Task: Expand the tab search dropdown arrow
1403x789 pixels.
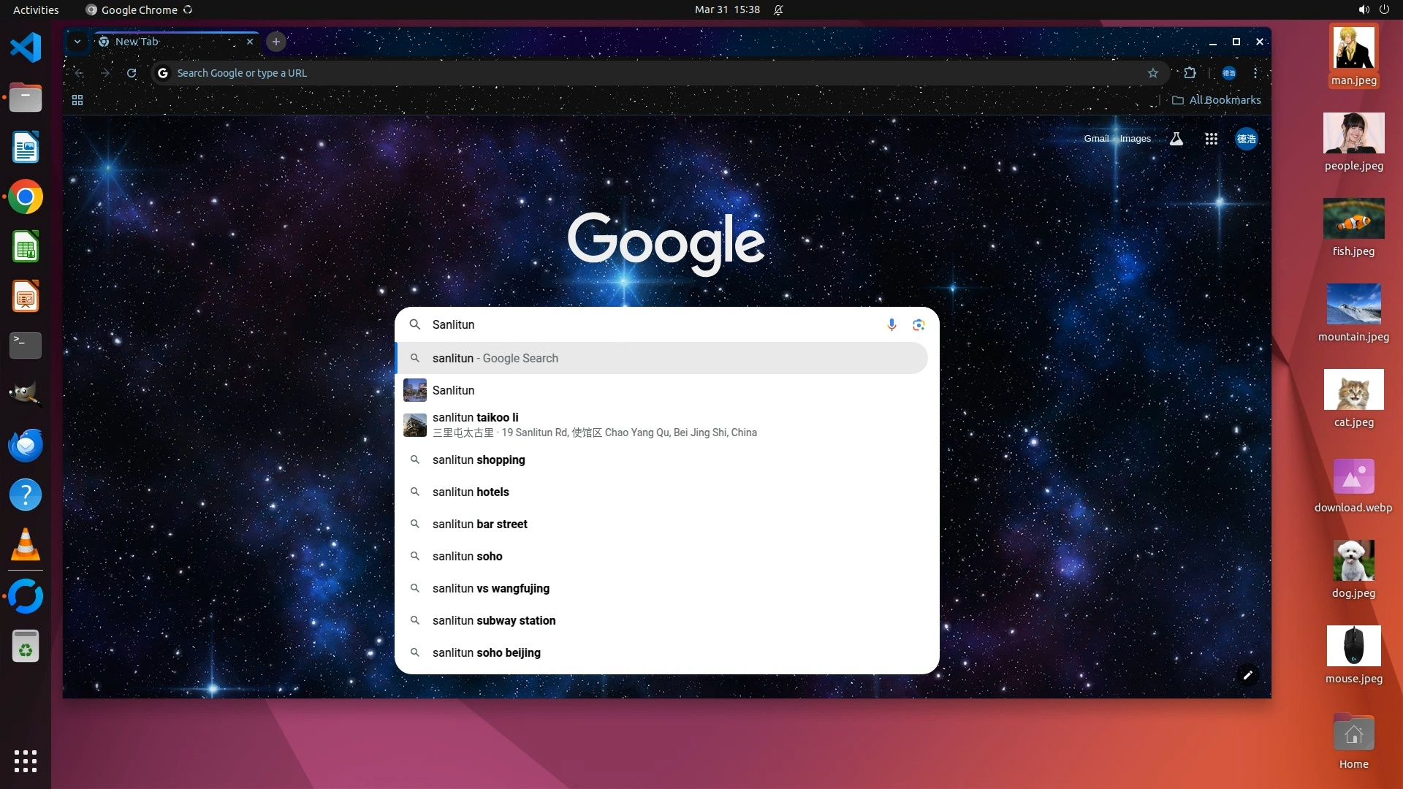Action: (77, 42)
